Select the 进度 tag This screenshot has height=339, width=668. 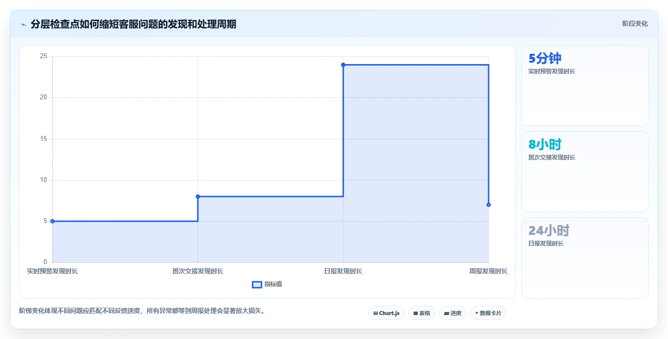(x=453, y=313)
